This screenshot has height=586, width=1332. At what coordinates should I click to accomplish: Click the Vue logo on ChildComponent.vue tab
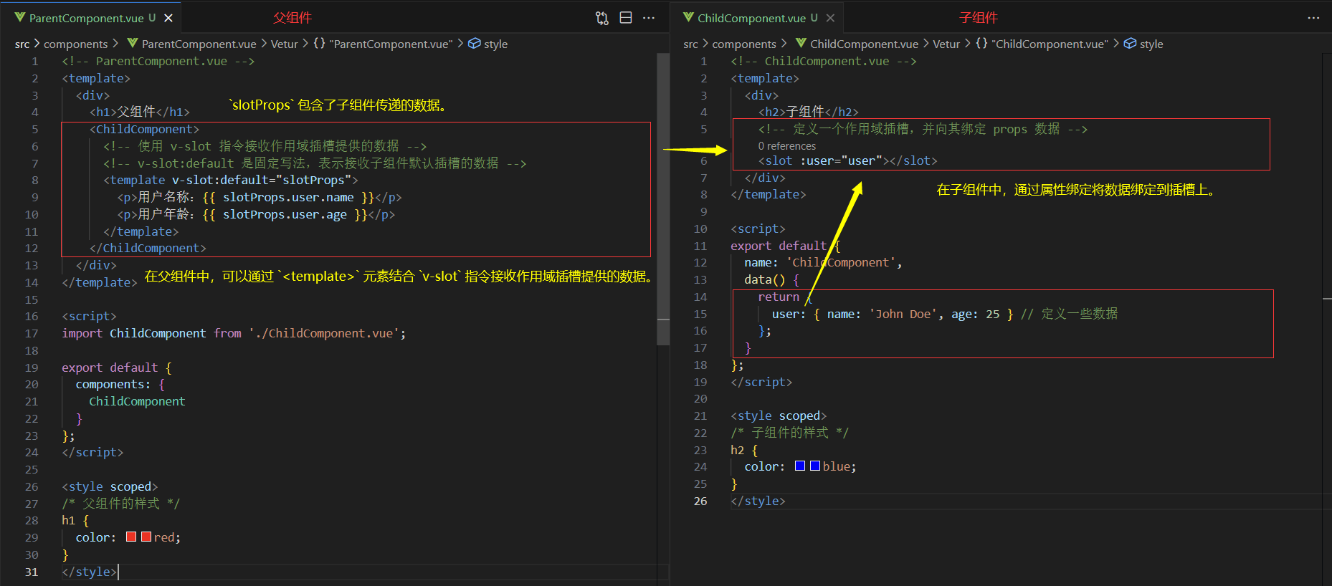pyautogui.click(x=688, y=17)
